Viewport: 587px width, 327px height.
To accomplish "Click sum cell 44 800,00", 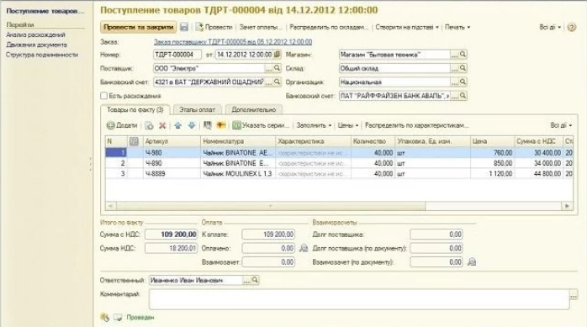I will [539, 174].
